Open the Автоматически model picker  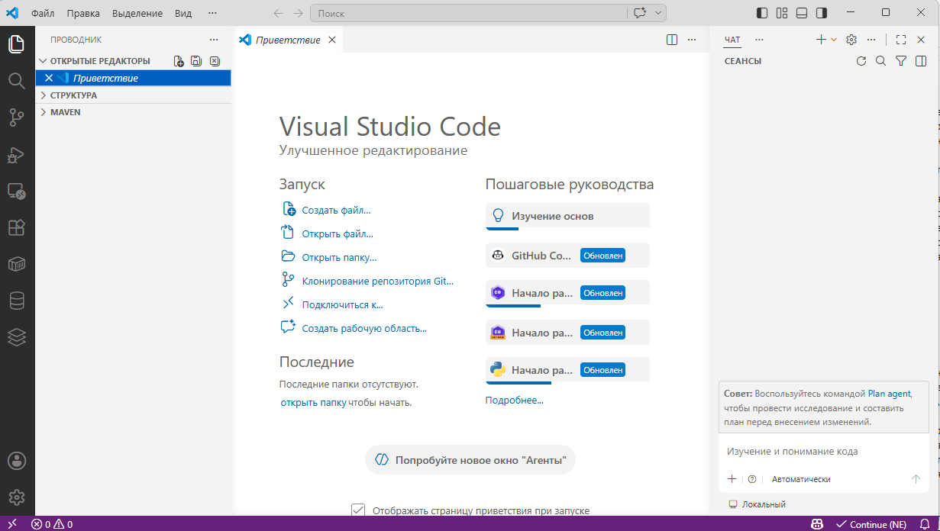click(801, 479)
